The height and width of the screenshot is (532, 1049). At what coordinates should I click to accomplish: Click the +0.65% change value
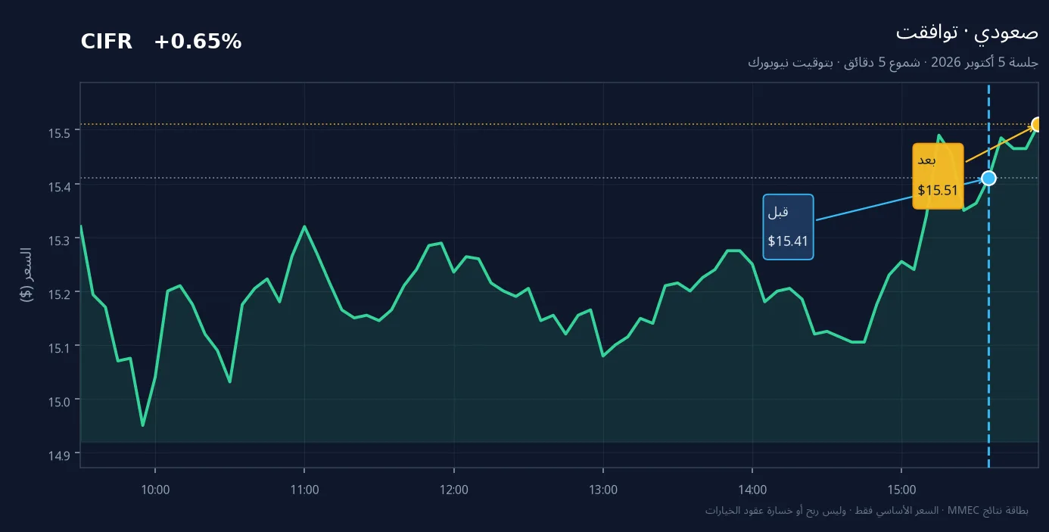198,42
